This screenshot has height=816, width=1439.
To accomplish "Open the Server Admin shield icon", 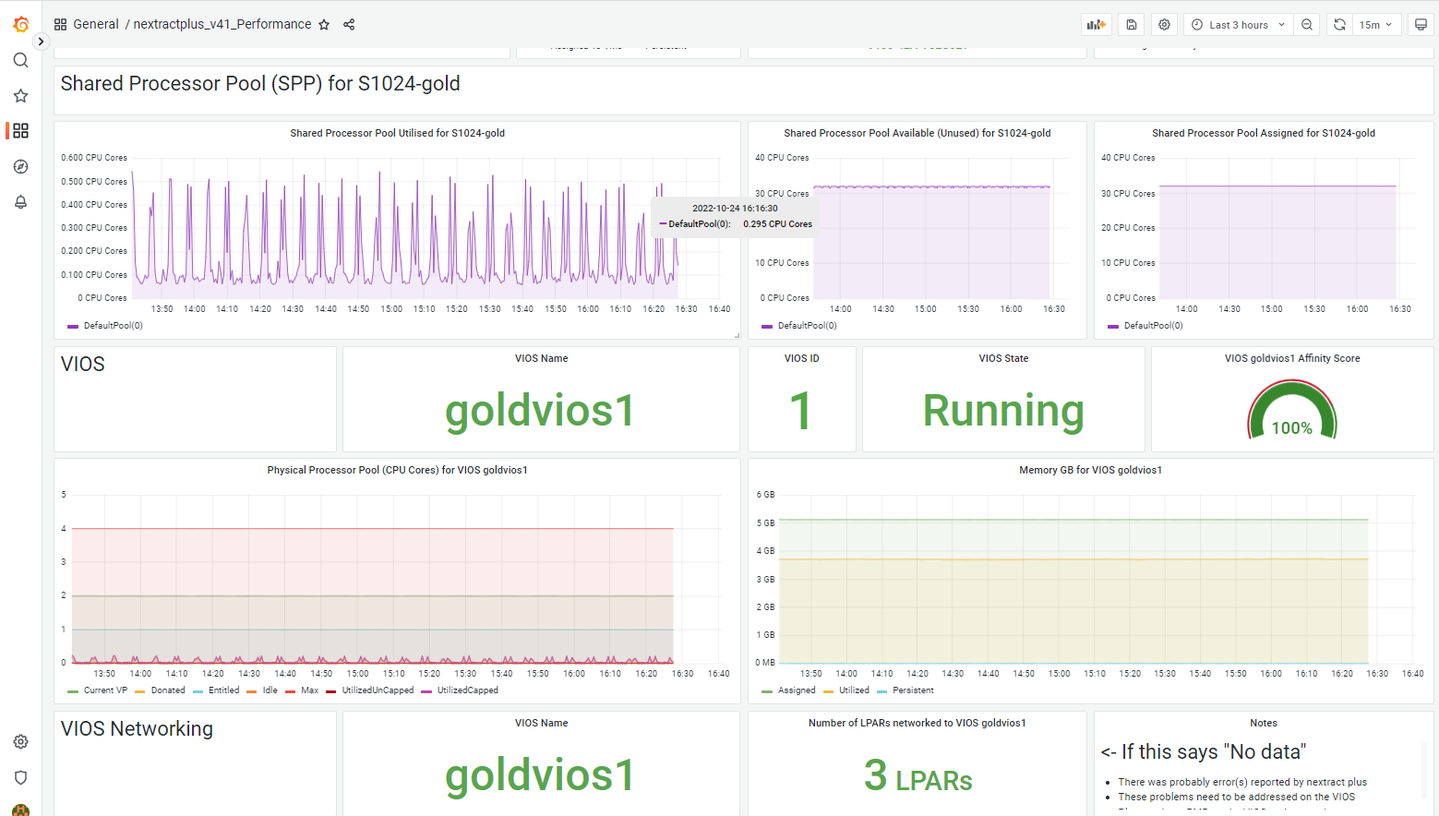I will 20,777.
